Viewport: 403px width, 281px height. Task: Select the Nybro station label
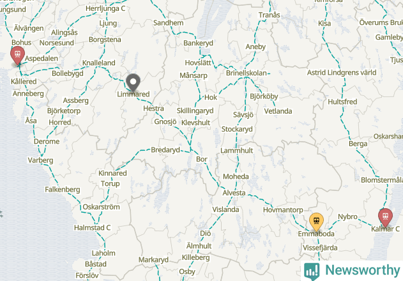pyautogui.click(x=347, y=216)
